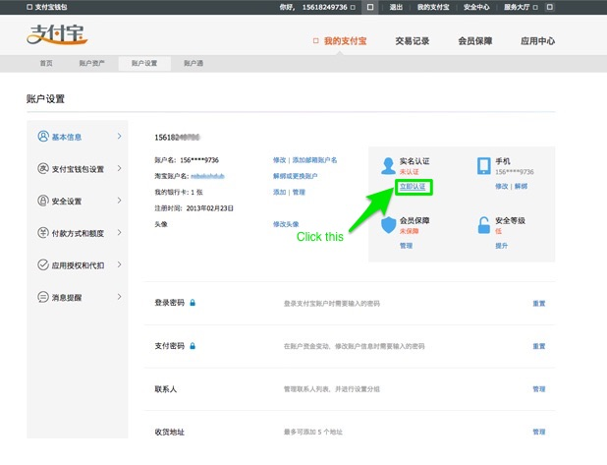607x465 pixels.
Task: Expand the 付款方式和额度 sidebar chevron
Action: pyautogui.click(x=119, y=233)
